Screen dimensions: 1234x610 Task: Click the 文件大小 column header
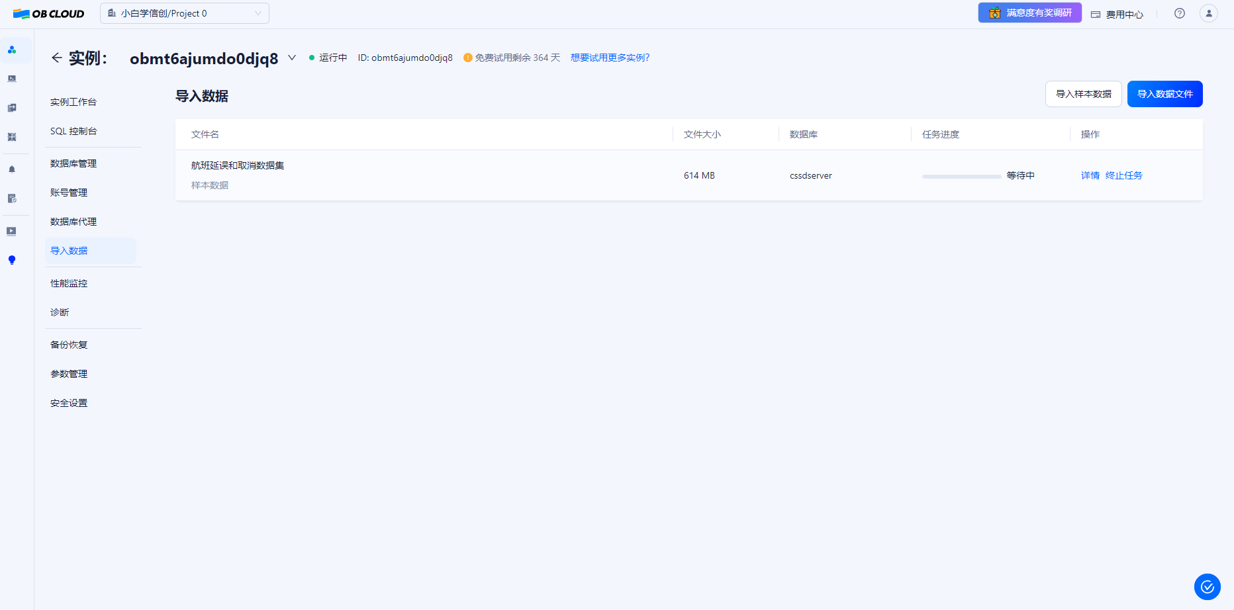pyautogui.click(x=702, y=134)
